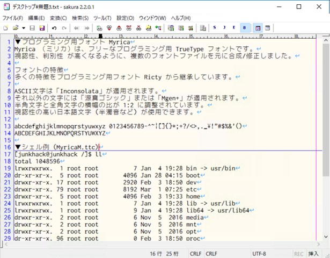
Task: Open the 設定(O) menu
Action: (x=126, y=18)
